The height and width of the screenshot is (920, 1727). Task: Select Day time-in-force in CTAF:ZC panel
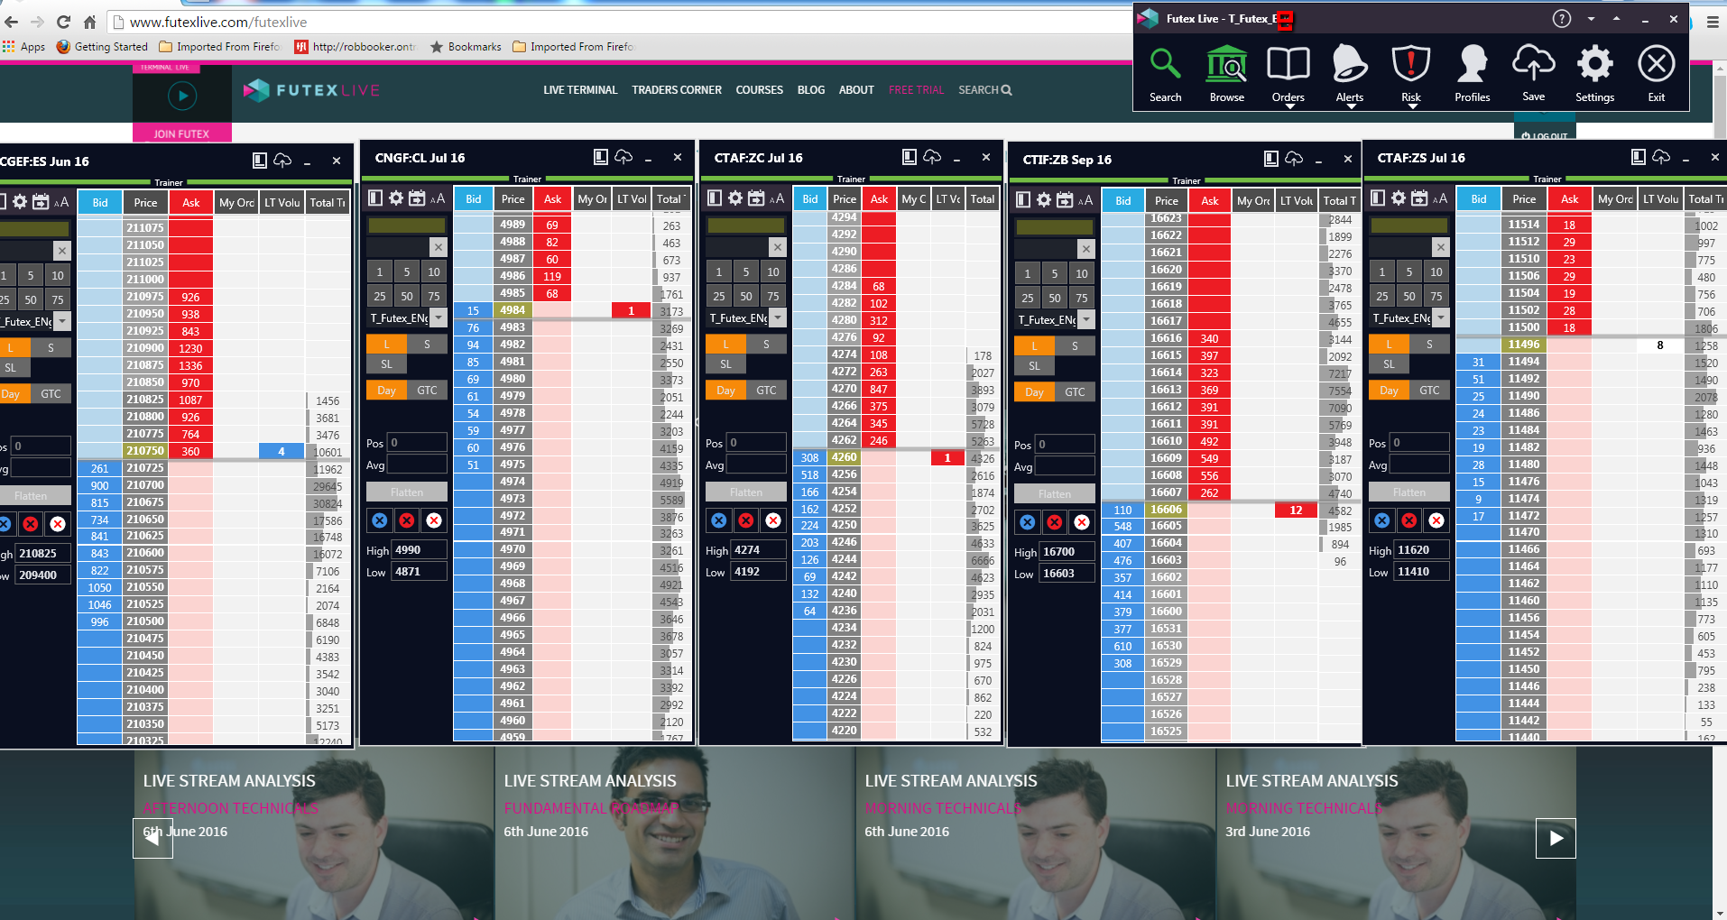coord(725,391)
